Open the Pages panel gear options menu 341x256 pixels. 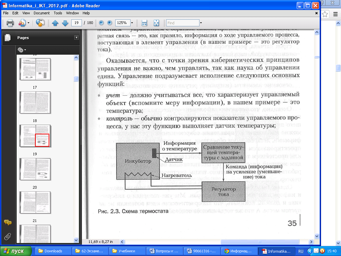(x=22, y=50)
